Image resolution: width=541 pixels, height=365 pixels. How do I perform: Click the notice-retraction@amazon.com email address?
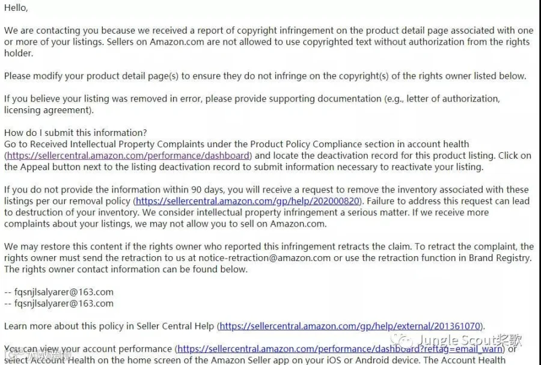264,258
